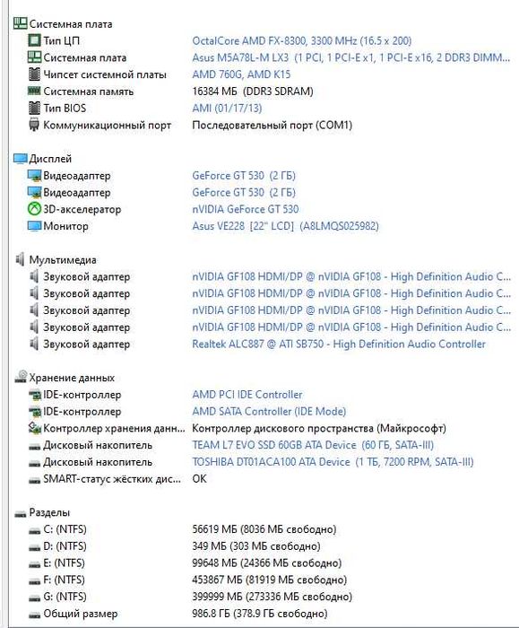Image resolution: width=519 pixels, height=628 pixels.
Task: Select the 349 МБ D: partition value
Action: (256, 545)
